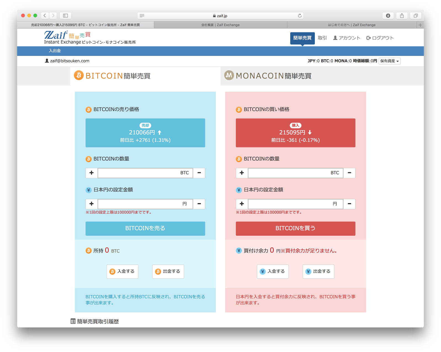Show all tabs overview icon

(416, 15)
